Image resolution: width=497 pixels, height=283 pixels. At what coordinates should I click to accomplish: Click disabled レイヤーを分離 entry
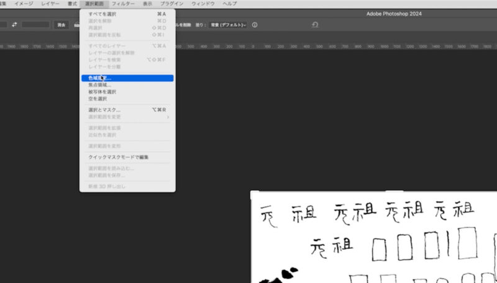tap(127, 67)
